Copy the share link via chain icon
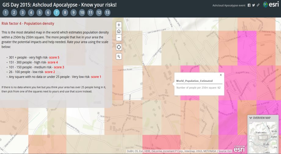This screenshot has height=154, width=281. tap(258, 5)
